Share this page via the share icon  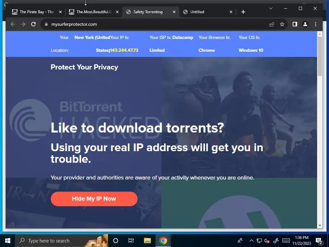272,24
